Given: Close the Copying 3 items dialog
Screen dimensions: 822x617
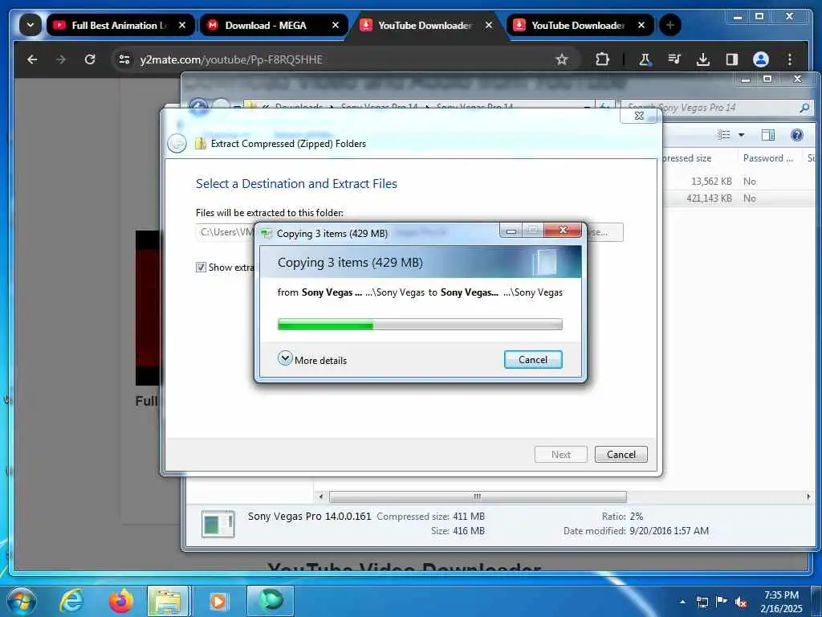Looking at the screenshot, I should point(563,230).
